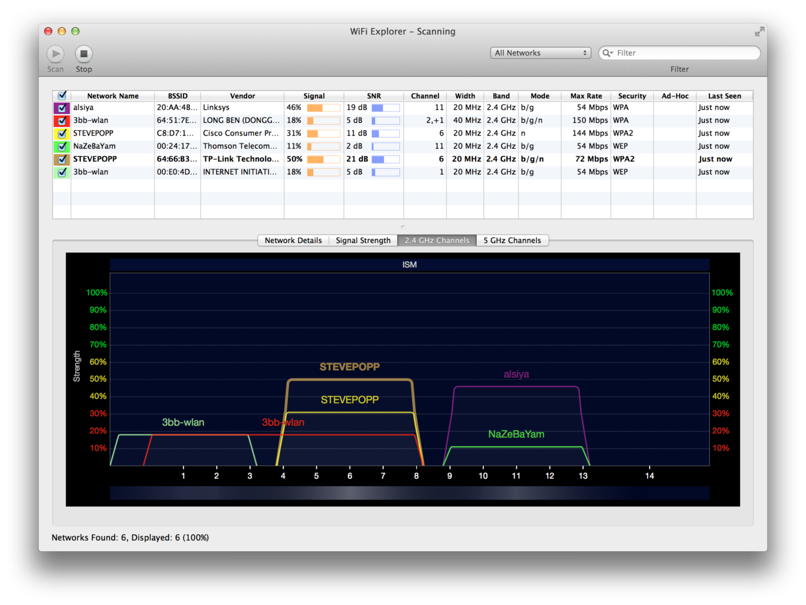Sort by the Width column header

click(465, 96)
